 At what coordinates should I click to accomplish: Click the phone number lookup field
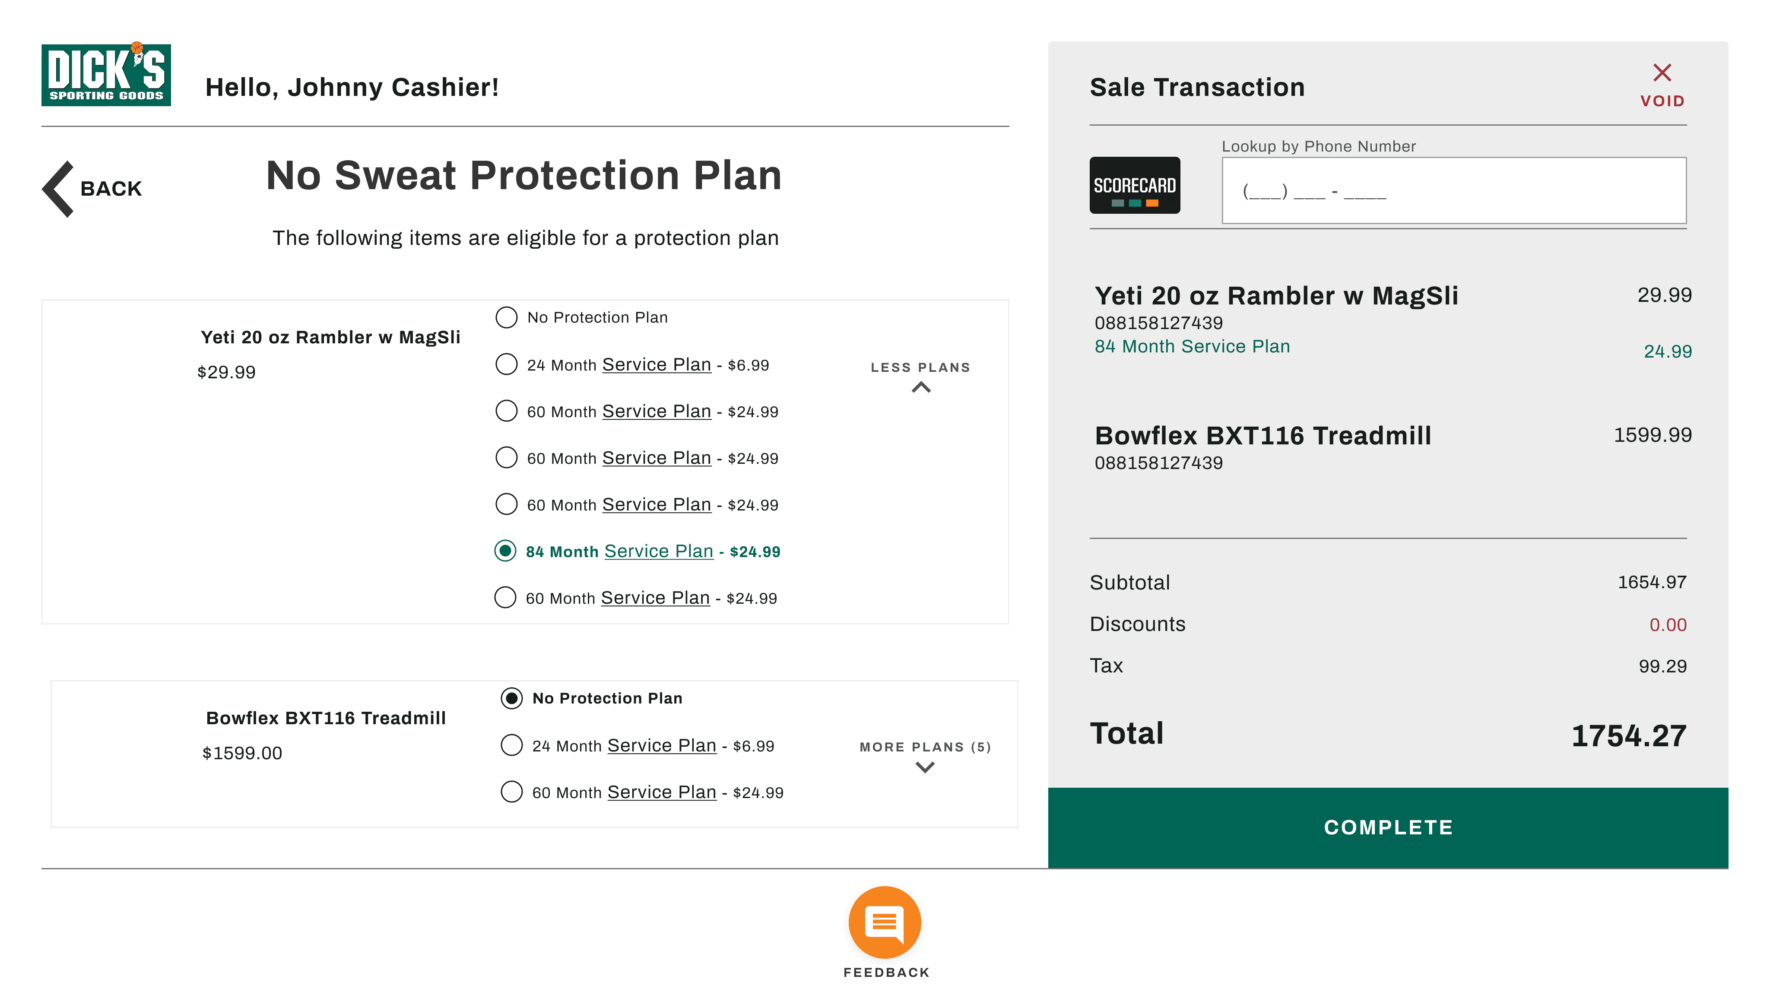pyautogui.click(x=1453, y=191)
